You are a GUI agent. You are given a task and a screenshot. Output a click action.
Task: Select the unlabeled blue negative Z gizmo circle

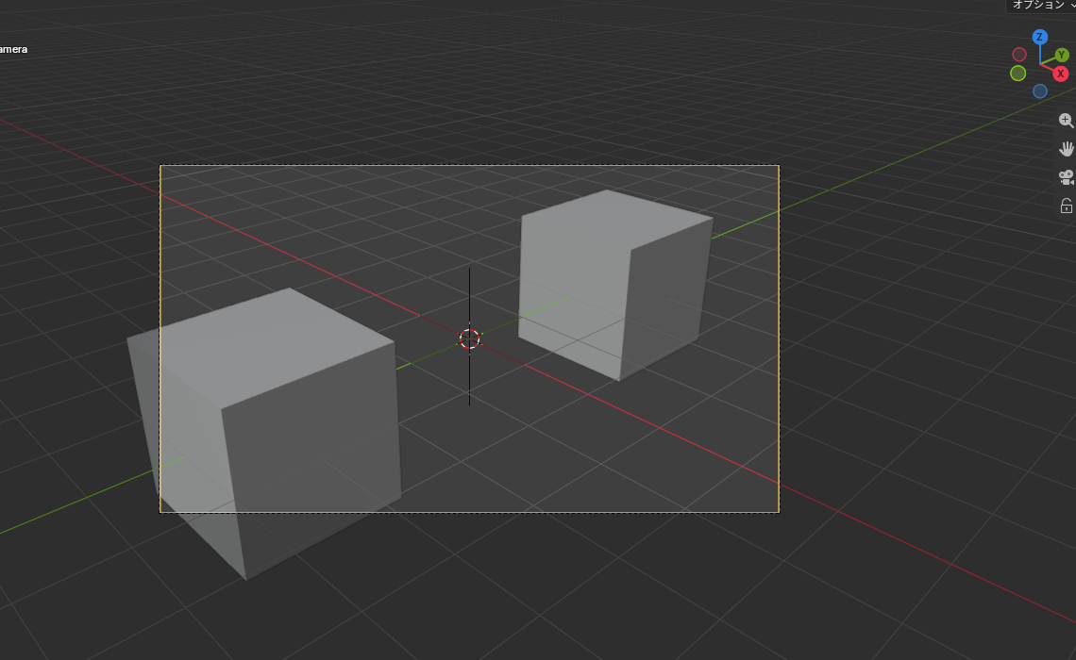point(1039,91)
